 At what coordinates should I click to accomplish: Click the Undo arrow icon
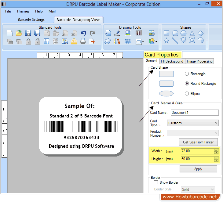pyautogui.click(x=83, y=33)
